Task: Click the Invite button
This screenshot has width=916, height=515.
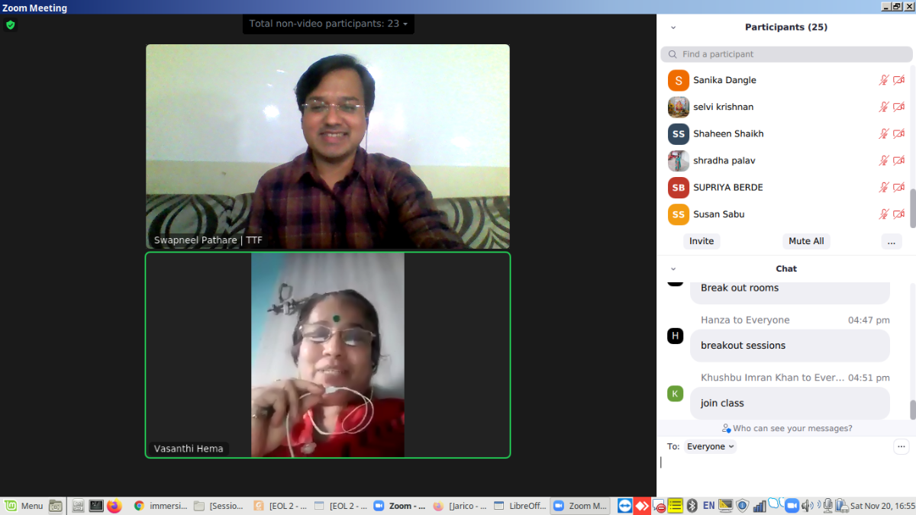Action: (x=701, y=241)
